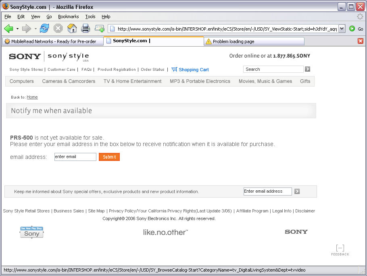Click the newsletter Enter email address field
Screen dimensions: 367x276
click(267, 192)
